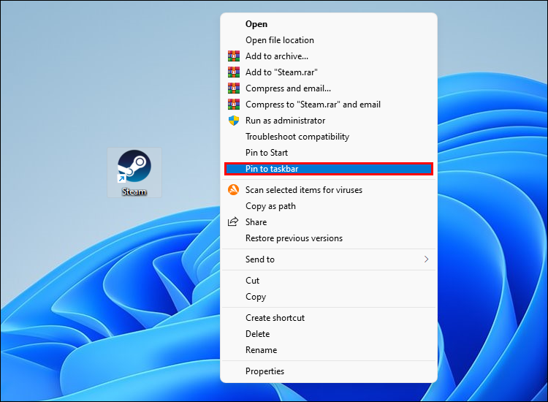548x402 pixels.
Task: Choose the Share menu entry
Action: click(x=329, y=222)
